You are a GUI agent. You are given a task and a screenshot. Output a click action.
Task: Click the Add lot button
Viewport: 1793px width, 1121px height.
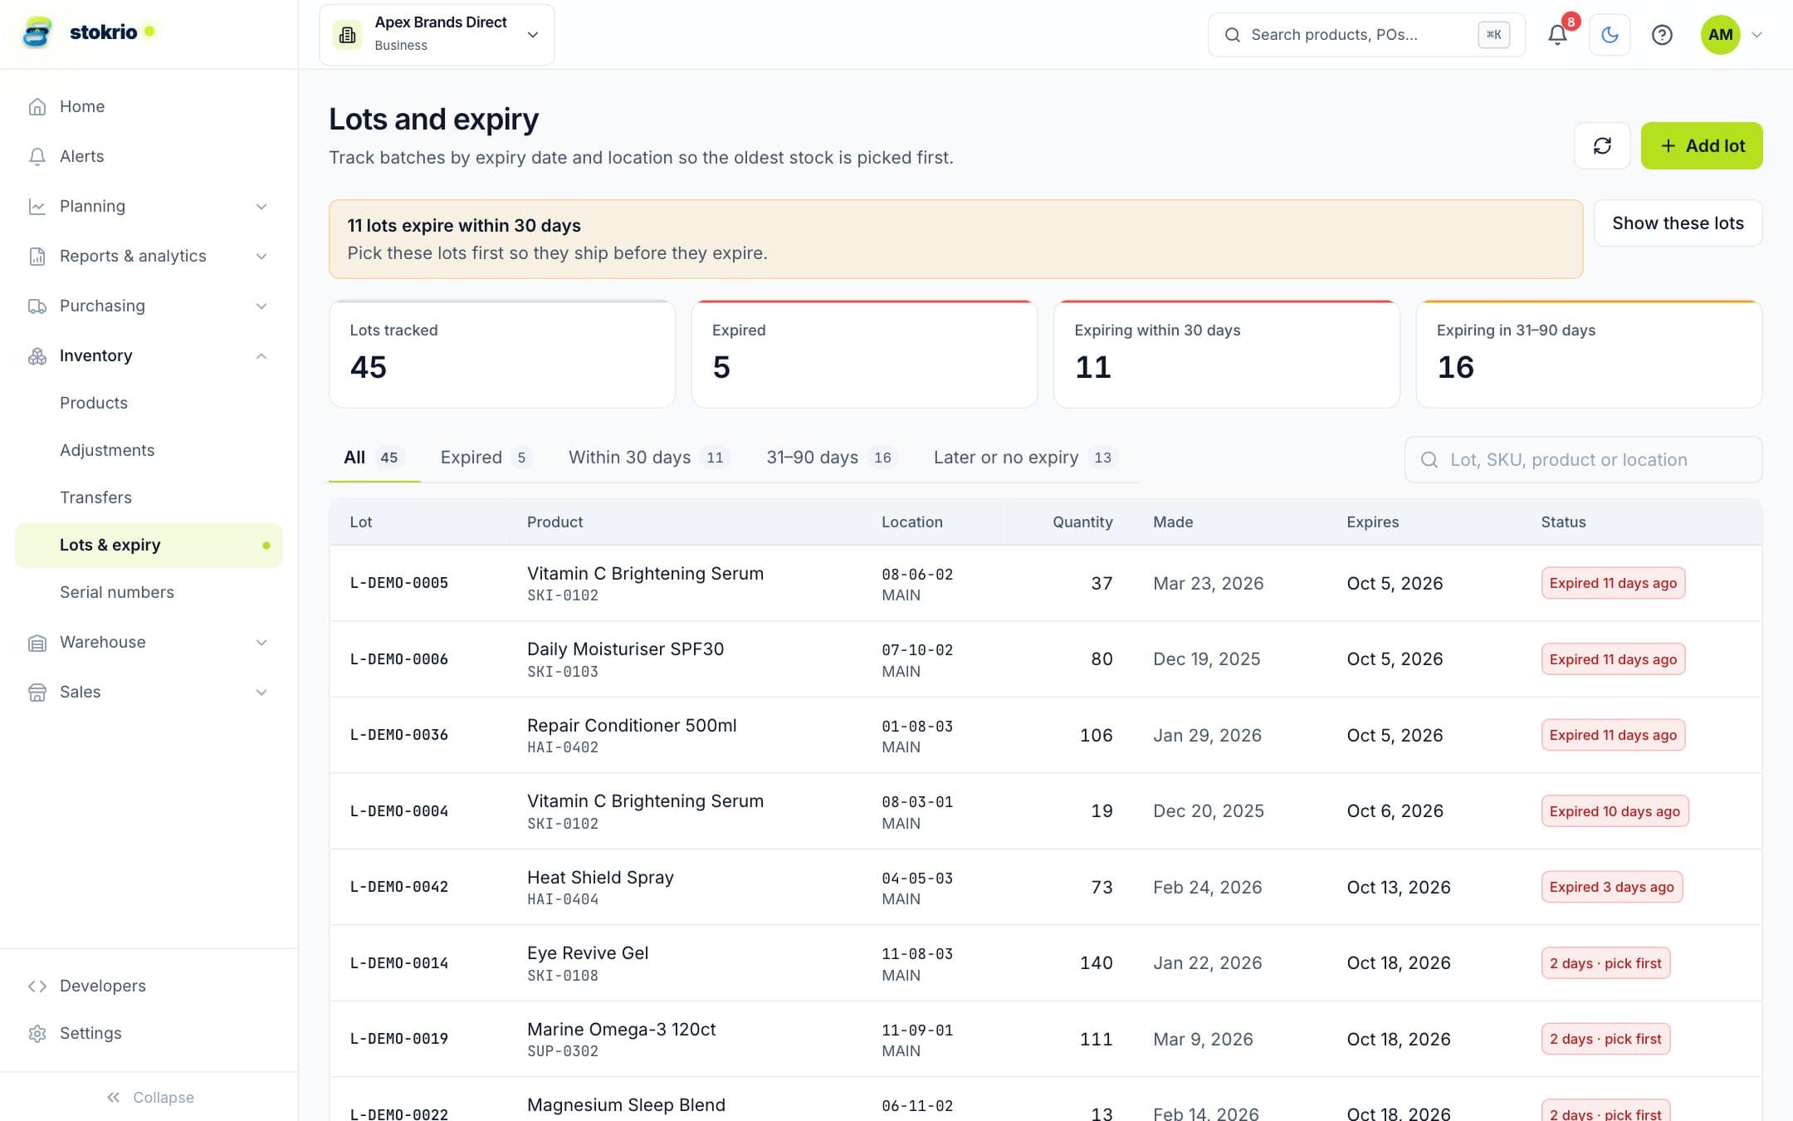1702,146
